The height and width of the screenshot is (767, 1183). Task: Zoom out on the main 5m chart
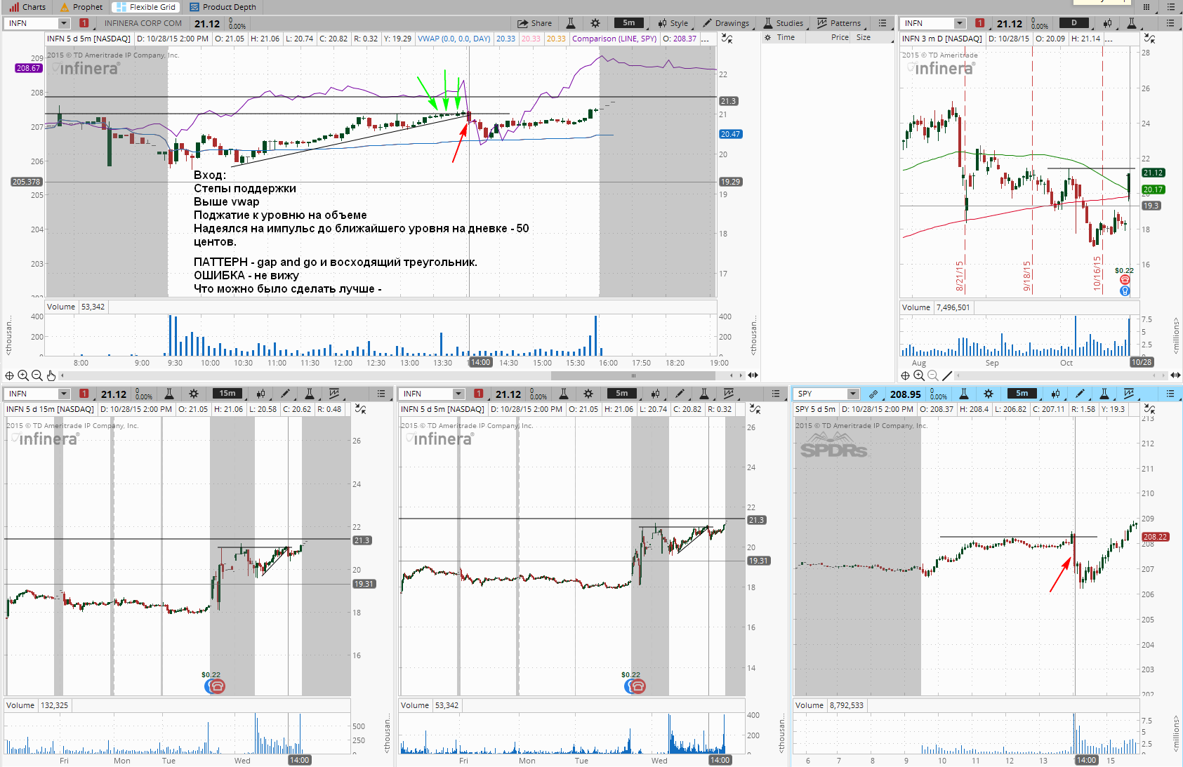pos(37,375)
